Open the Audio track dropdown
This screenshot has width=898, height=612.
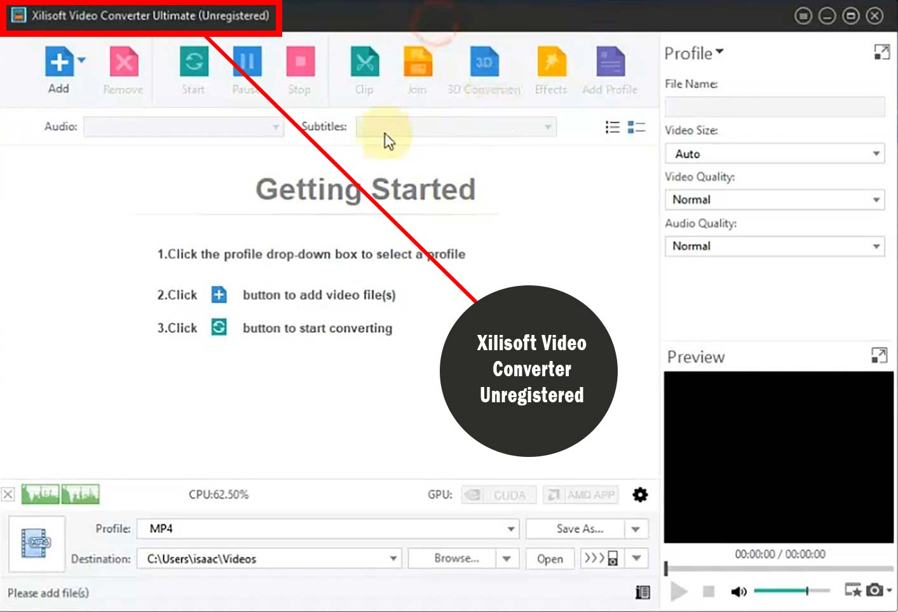[184, 127]
